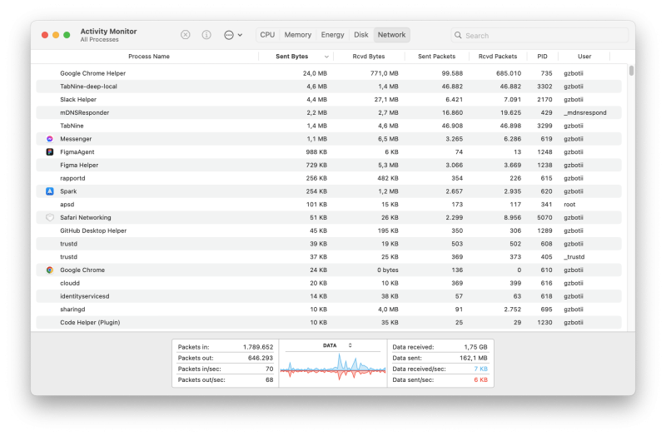Select the GitHub Desktop Helper process

click(93, 231)
